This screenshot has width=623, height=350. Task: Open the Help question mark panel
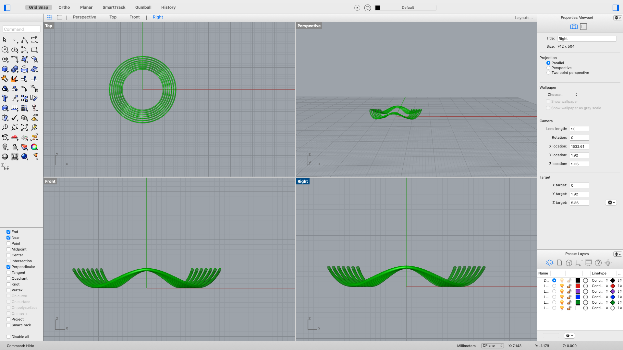[x=598, y=263]
